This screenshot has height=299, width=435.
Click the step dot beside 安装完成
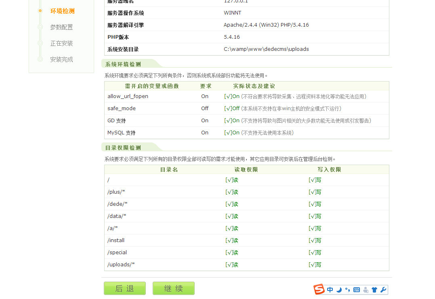40,59
